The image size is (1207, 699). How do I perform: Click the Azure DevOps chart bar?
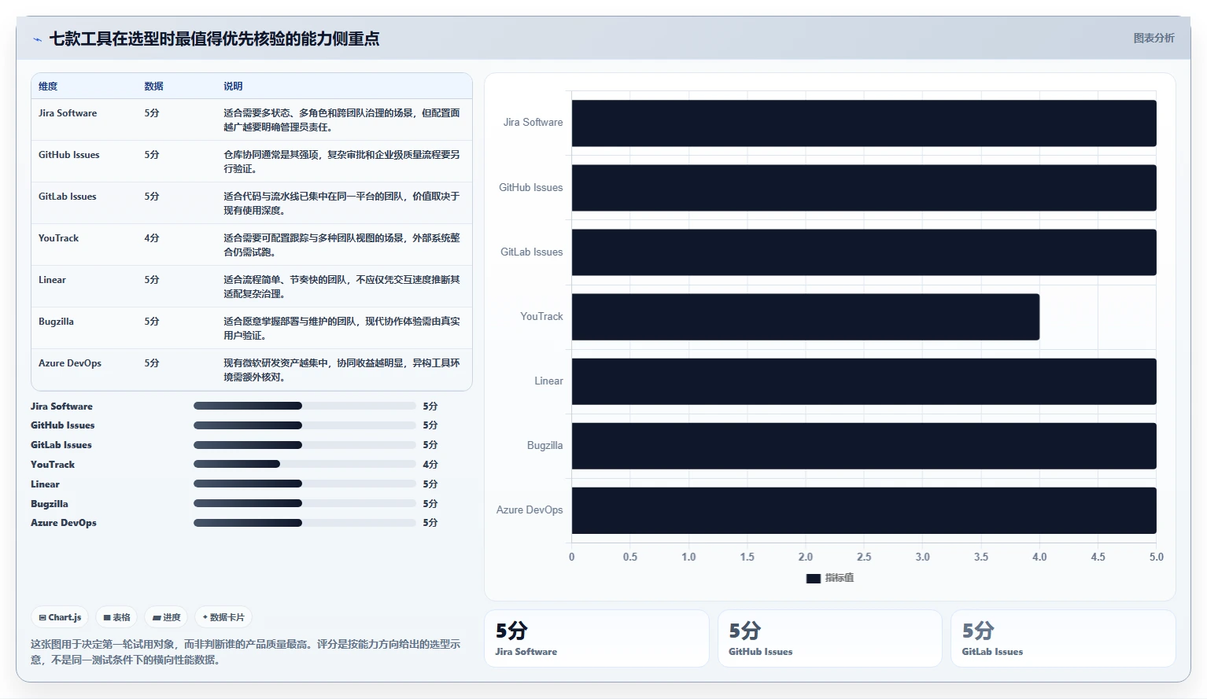(864, 510)
